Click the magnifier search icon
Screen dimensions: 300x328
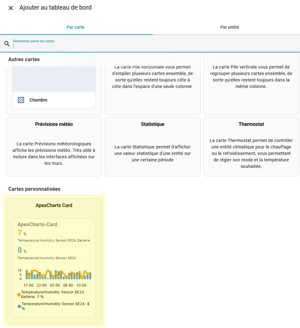[x=7, y=44]
